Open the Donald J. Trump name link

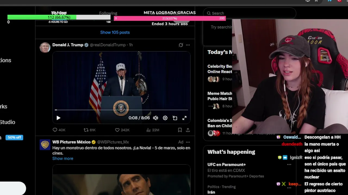coord(68,45)
